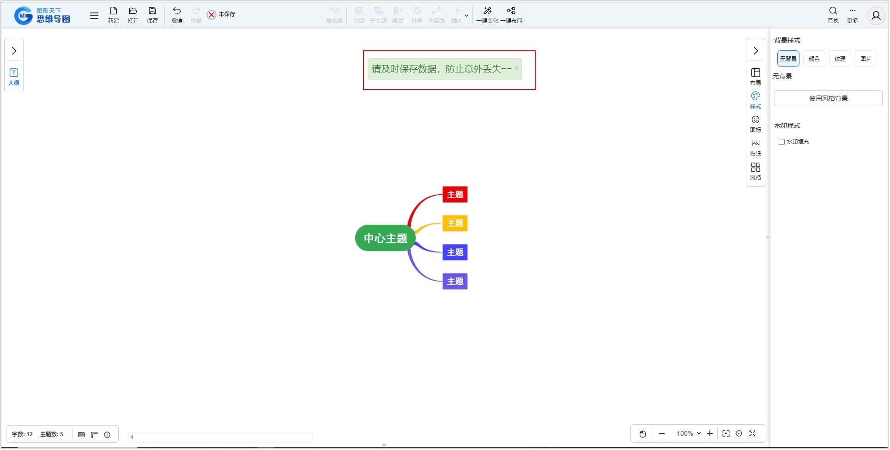Image resolution: width=890 pixels, height=450 pixels.
Task: Select 纹理 texture background option
Action: [840, 59]
